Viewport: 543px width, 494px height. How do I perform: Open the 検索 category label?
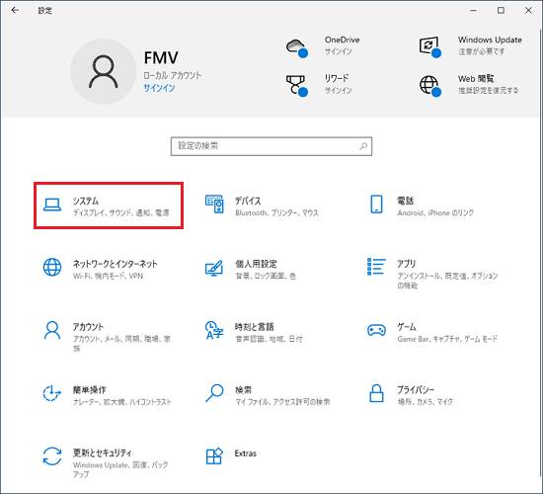pyautogui.click(x=243, y=390)
